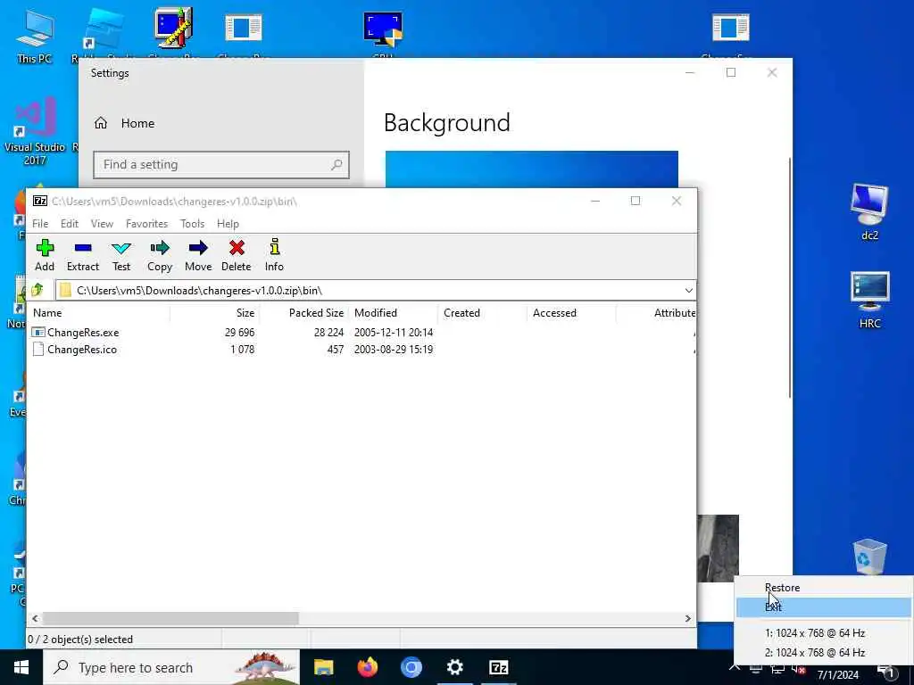Click Home in the Settings window
The image size is (914, 685).
coord(125,123)
